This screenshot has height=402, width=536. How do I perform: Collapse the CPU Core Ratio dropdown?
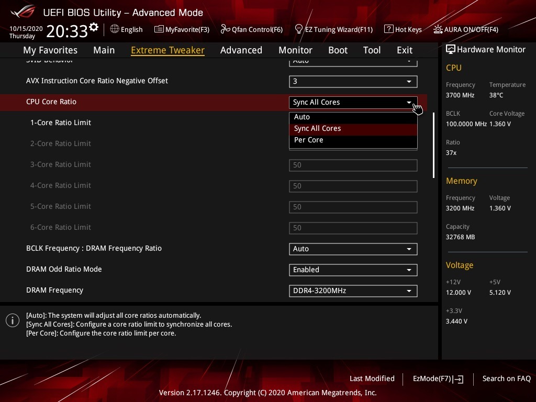pos(353,102)
